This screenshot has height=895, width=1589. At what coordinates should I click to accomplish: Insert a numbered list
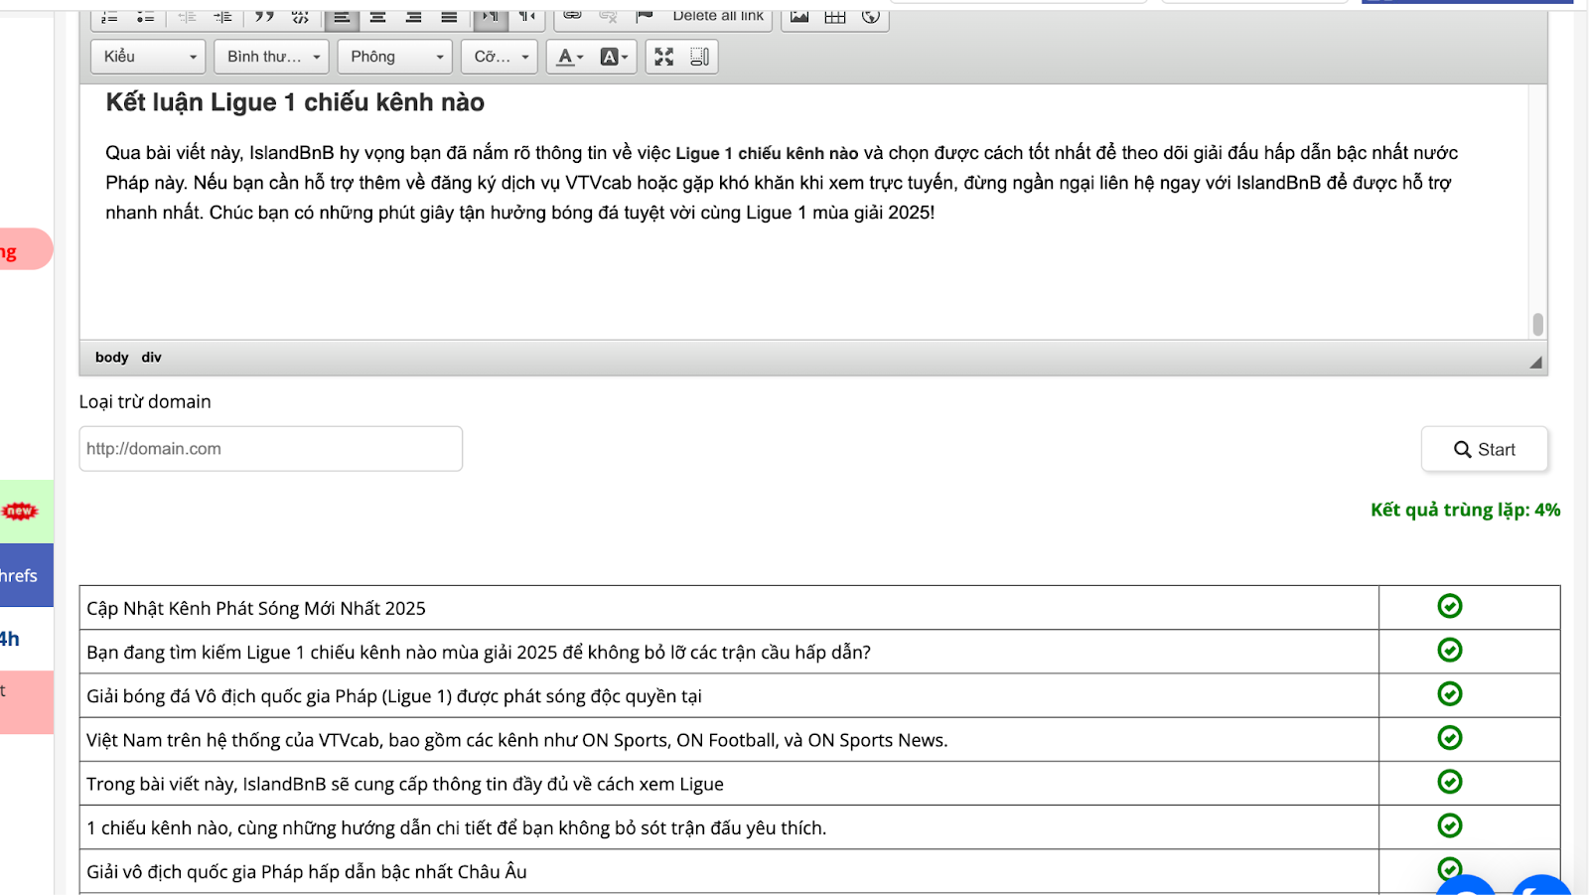tap(109, 17)
